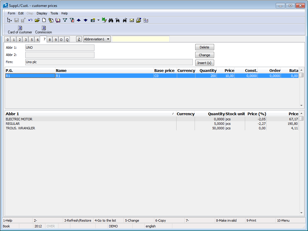Click the blue up arrow icon
308x231 pixels.
click(79, 20)
